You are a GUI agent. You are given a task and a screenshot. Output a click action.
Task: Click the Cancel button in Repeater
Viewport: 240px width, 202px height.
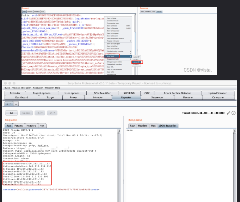pyautogui.click(x=26, y=113)
